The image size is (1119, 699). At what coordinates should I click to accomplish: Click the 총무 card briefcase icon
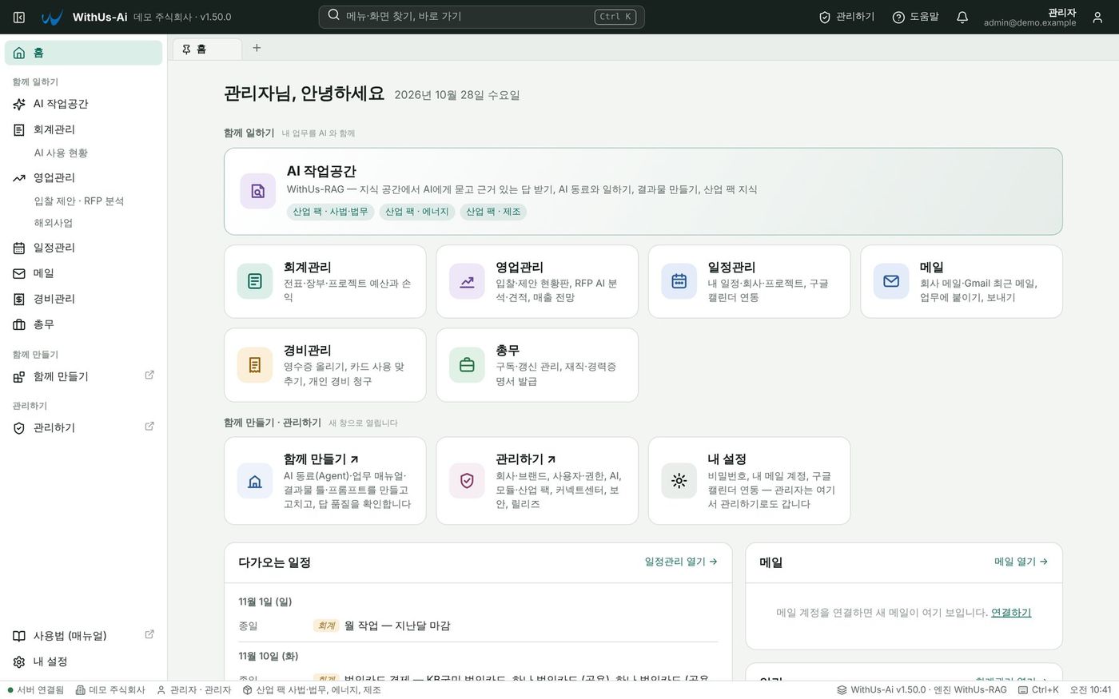(467, 365)
